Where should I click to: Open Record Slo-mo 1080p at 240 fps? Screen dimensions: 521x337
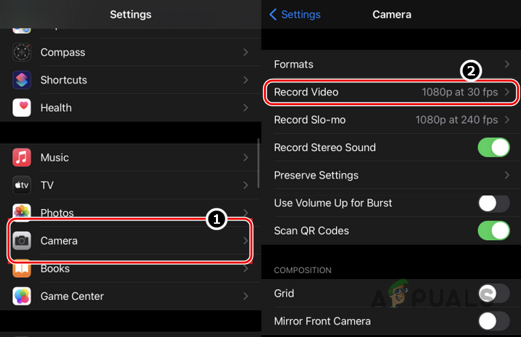[391, 120]
